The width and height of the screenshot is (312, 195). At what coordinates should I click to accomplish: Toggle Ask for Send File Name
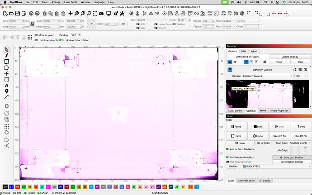[x=227, y=149]
